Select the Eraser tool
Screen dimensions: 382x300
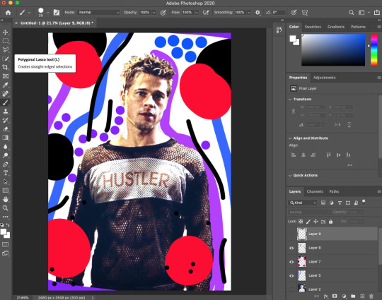(x=6, y=129)
